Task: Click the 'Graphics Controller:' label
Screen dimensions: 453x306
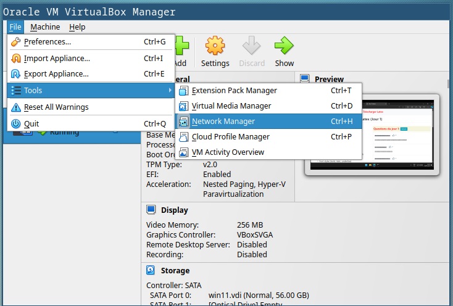Action: (181, 234)
